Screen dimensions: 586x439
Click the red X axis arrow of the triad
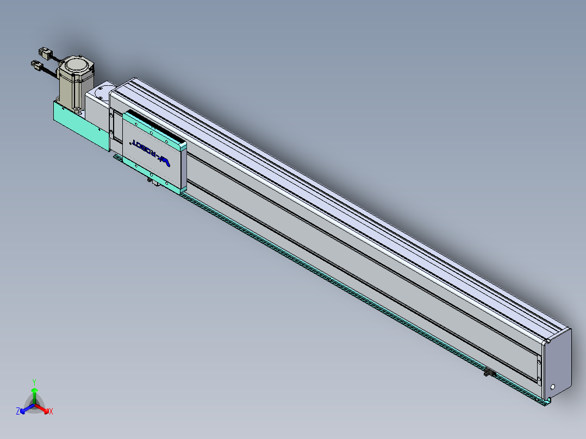point(43,409)
